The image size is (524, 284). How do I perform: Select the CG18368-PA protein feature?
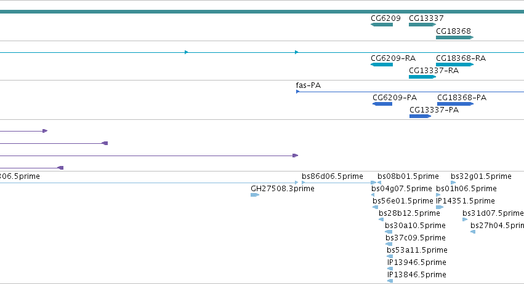pos(456,104)
